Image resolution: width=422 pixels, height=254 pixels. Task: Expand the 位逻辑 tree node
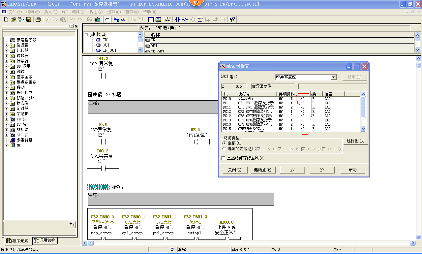[x=6, y=45]
